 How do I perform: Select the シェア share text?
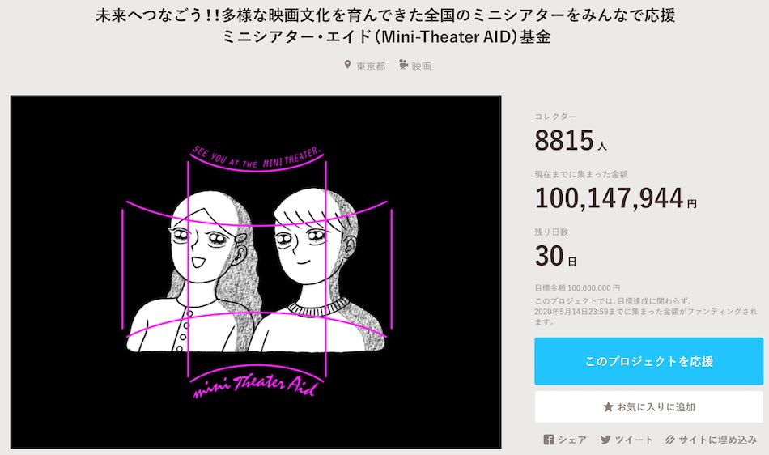coord(571,440)
